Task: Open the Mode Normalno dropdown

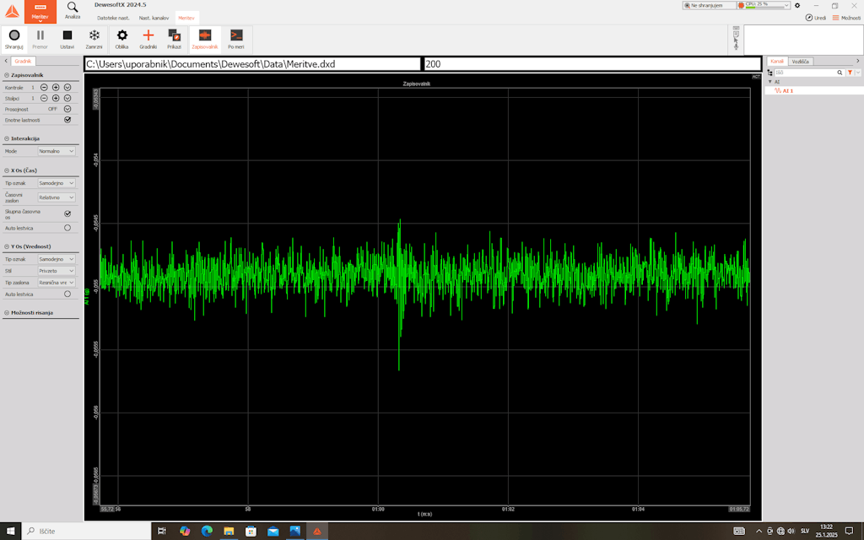Action: pos(57,151)
